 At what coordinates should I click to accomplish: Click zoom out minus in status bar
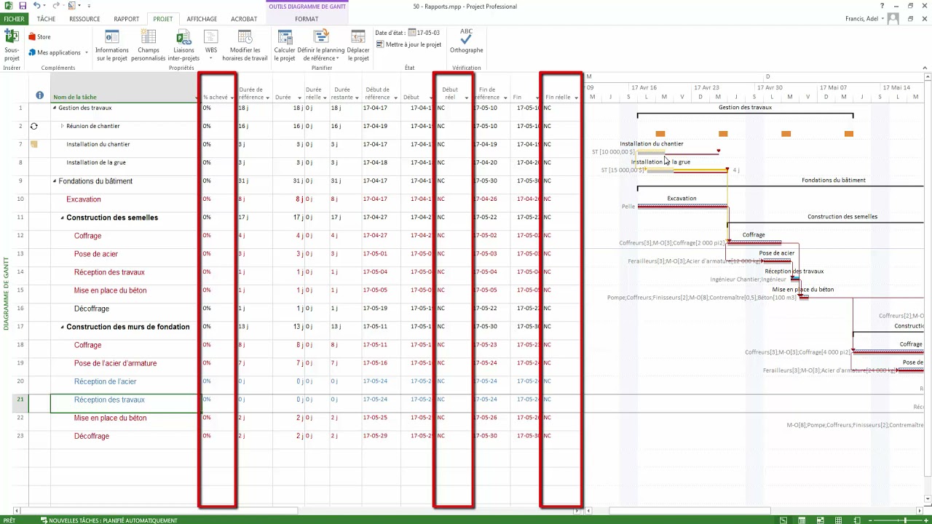click(872, 520)
